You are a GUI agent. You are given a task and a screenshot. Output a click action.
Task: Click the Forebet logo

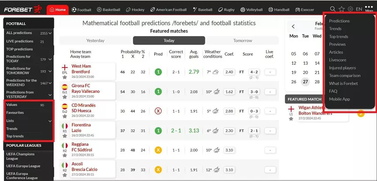pos(23,10)
